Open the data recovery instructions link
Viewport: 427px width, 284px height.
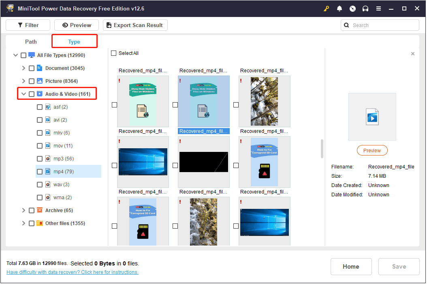tap(73, 272)
